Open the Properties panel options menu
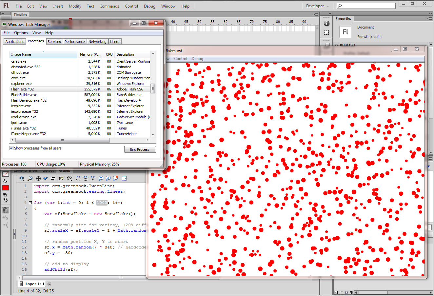This screenshot has height=296, width=434. [429, 19]
